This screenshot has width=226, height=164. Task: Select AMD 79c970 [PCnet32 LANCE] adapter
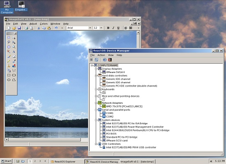124,107
